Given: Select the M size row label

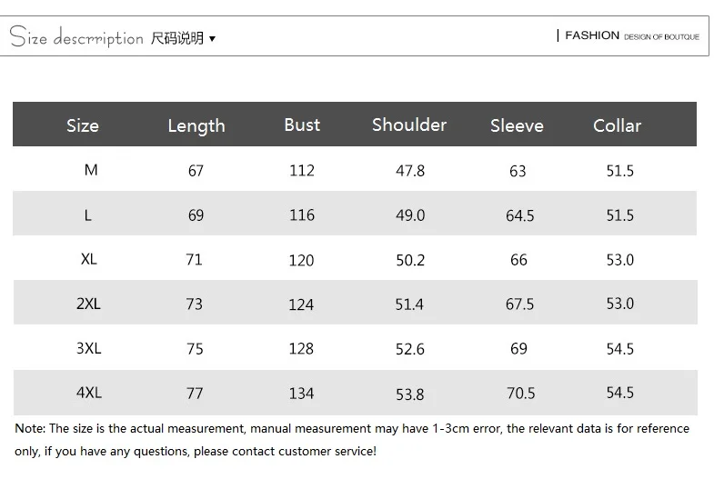Looking at the screenshot, I should (91, 170).
